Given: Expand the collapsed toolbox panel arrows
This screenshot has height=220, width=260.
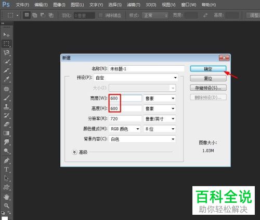Looking at the screenshot, I should 3,23.
